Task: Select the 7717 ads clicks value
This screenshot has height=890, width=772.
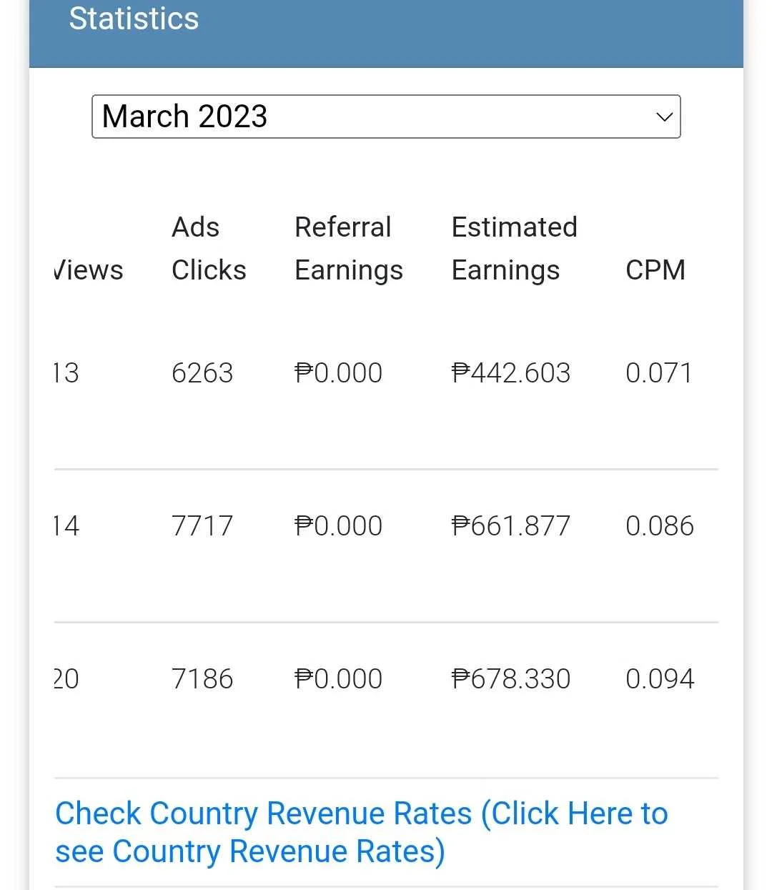Action: coord(202,526)
